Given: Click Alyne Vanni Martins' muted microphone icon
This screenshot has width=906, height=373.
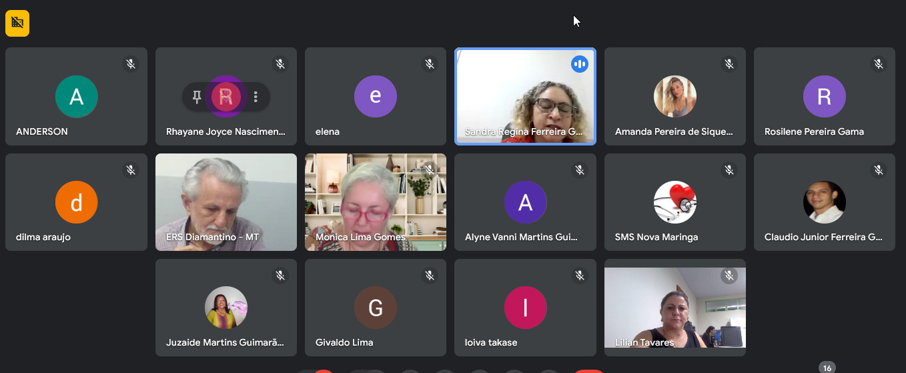Looking at the screenshot, I should (x=580, y=170).
